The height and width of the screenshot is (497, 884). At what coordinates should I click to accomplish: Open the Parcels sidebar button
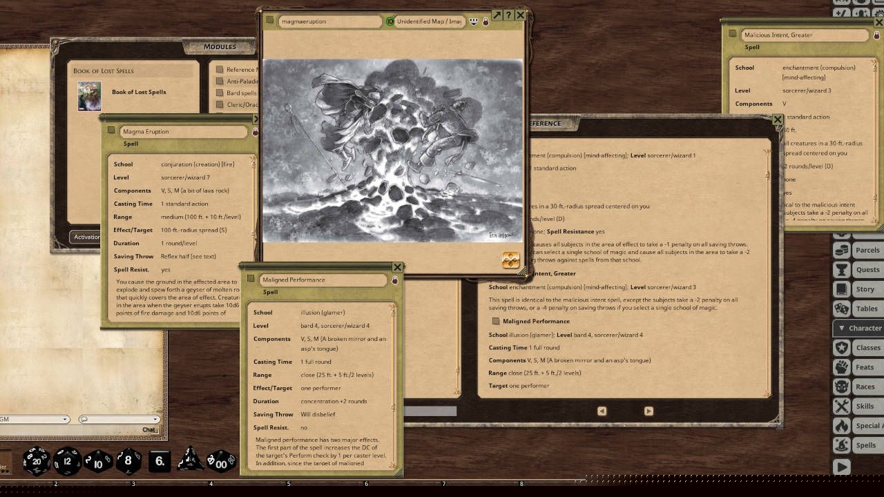tap(857, 250)
